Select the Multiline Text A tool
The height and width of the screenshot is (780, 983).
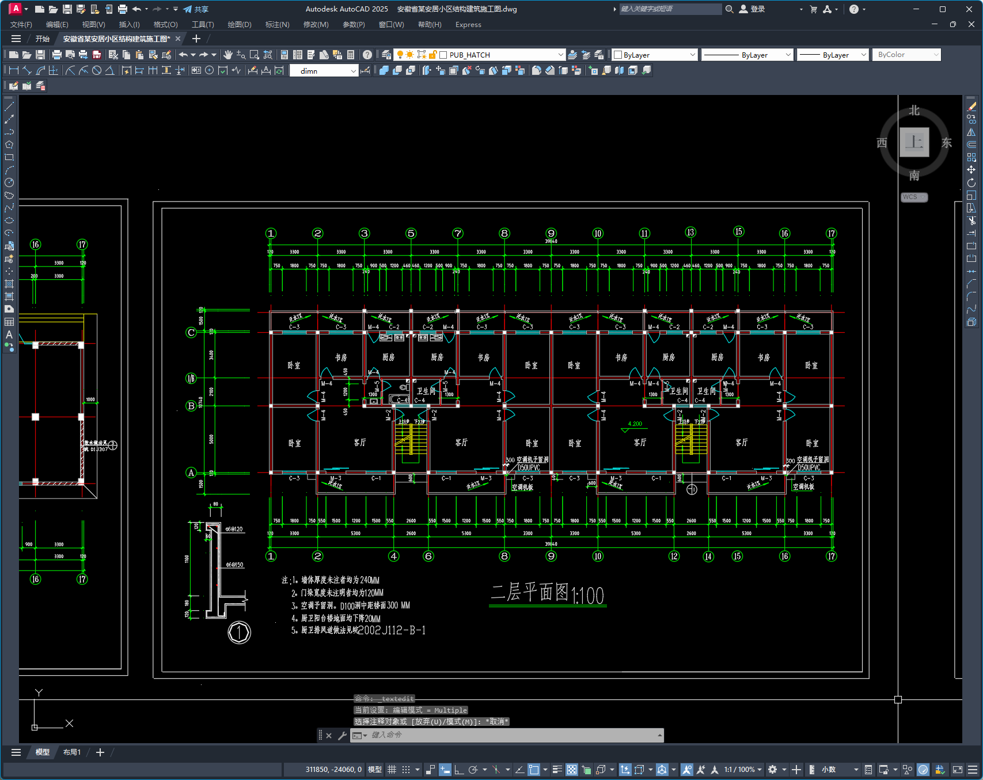pos(9,334)
